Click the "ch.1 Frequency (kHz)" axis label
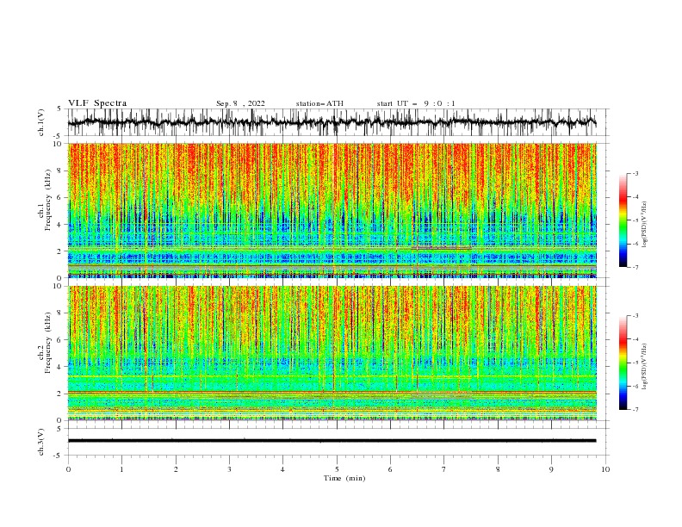The image size is (682, 527). (x=46, y=199)
